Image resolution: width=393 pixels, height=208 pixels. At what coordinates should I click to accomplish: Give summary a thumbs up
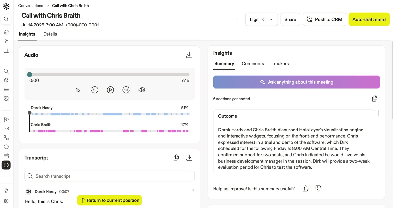(x=305, y=189)
